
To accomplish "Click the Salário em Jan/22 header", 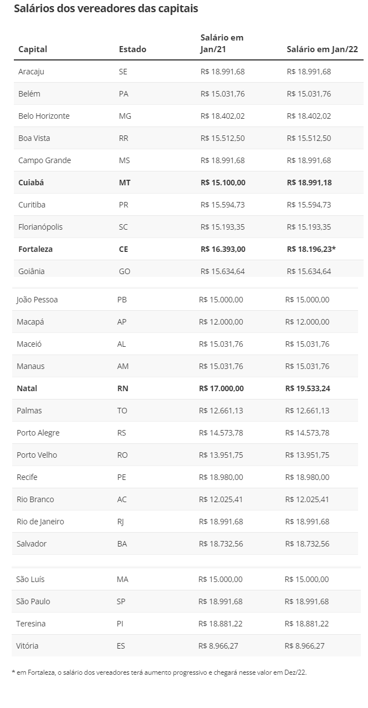I will (x=322, y=49).
